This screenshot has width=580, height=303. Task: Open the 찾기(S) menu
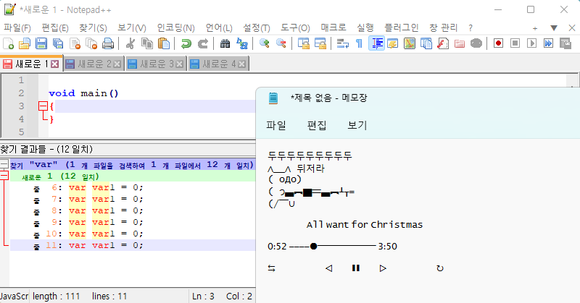pyautogui.click(x=93, y=27)
